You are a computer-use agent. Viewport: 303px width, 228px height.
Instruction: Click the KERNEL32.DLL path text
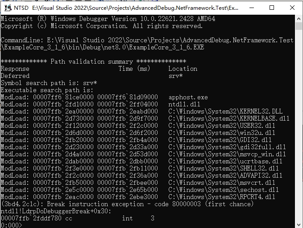point(225,111)
